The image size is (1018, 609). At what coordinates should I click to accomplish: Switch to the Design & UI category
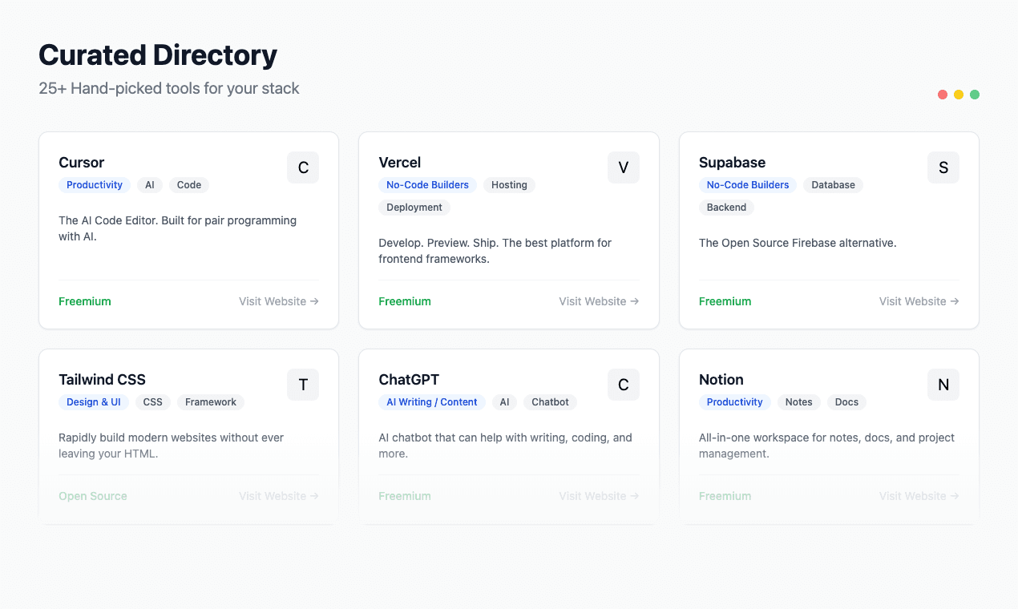pyautogui.click(x=94, y=401)
